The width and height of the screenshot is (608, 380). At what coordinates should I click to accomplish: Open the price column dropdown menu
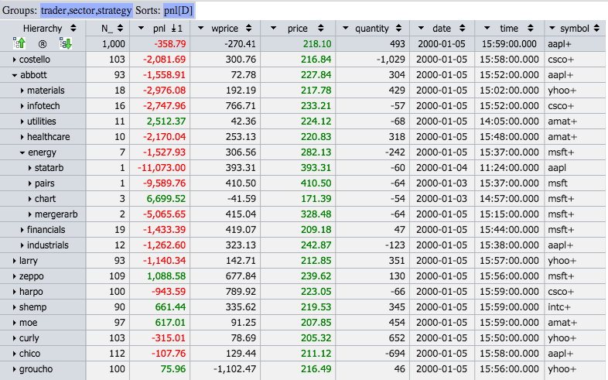273,29
